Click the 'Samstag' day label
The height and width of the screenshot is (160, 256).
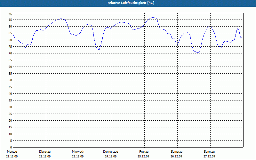(177, 152)
